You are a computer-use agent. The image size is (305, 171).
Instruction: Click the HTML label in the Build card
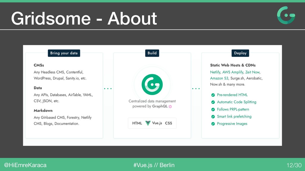point(137,123)
